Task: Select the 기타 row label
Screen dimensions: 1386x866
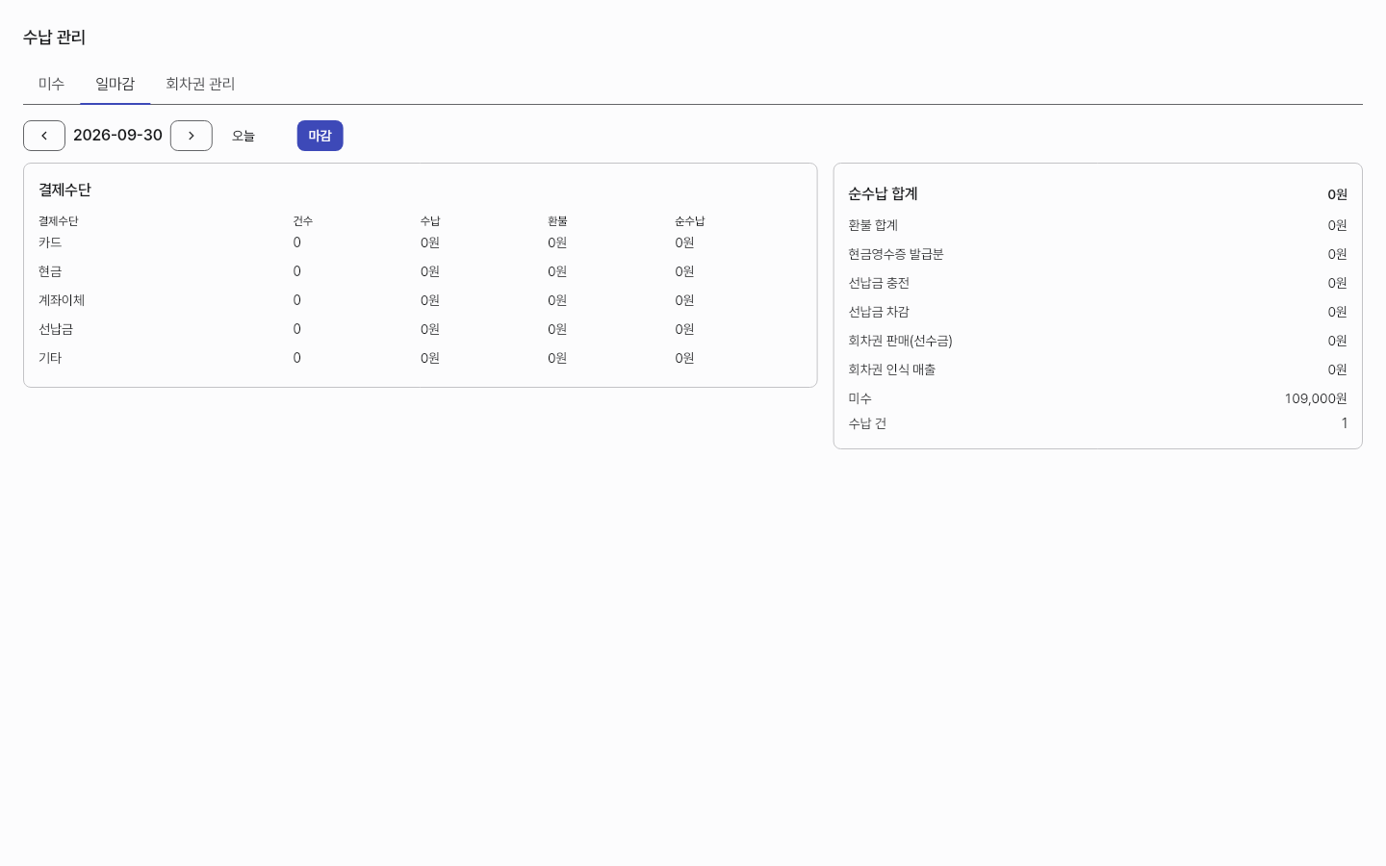Action: pos(50,358)
